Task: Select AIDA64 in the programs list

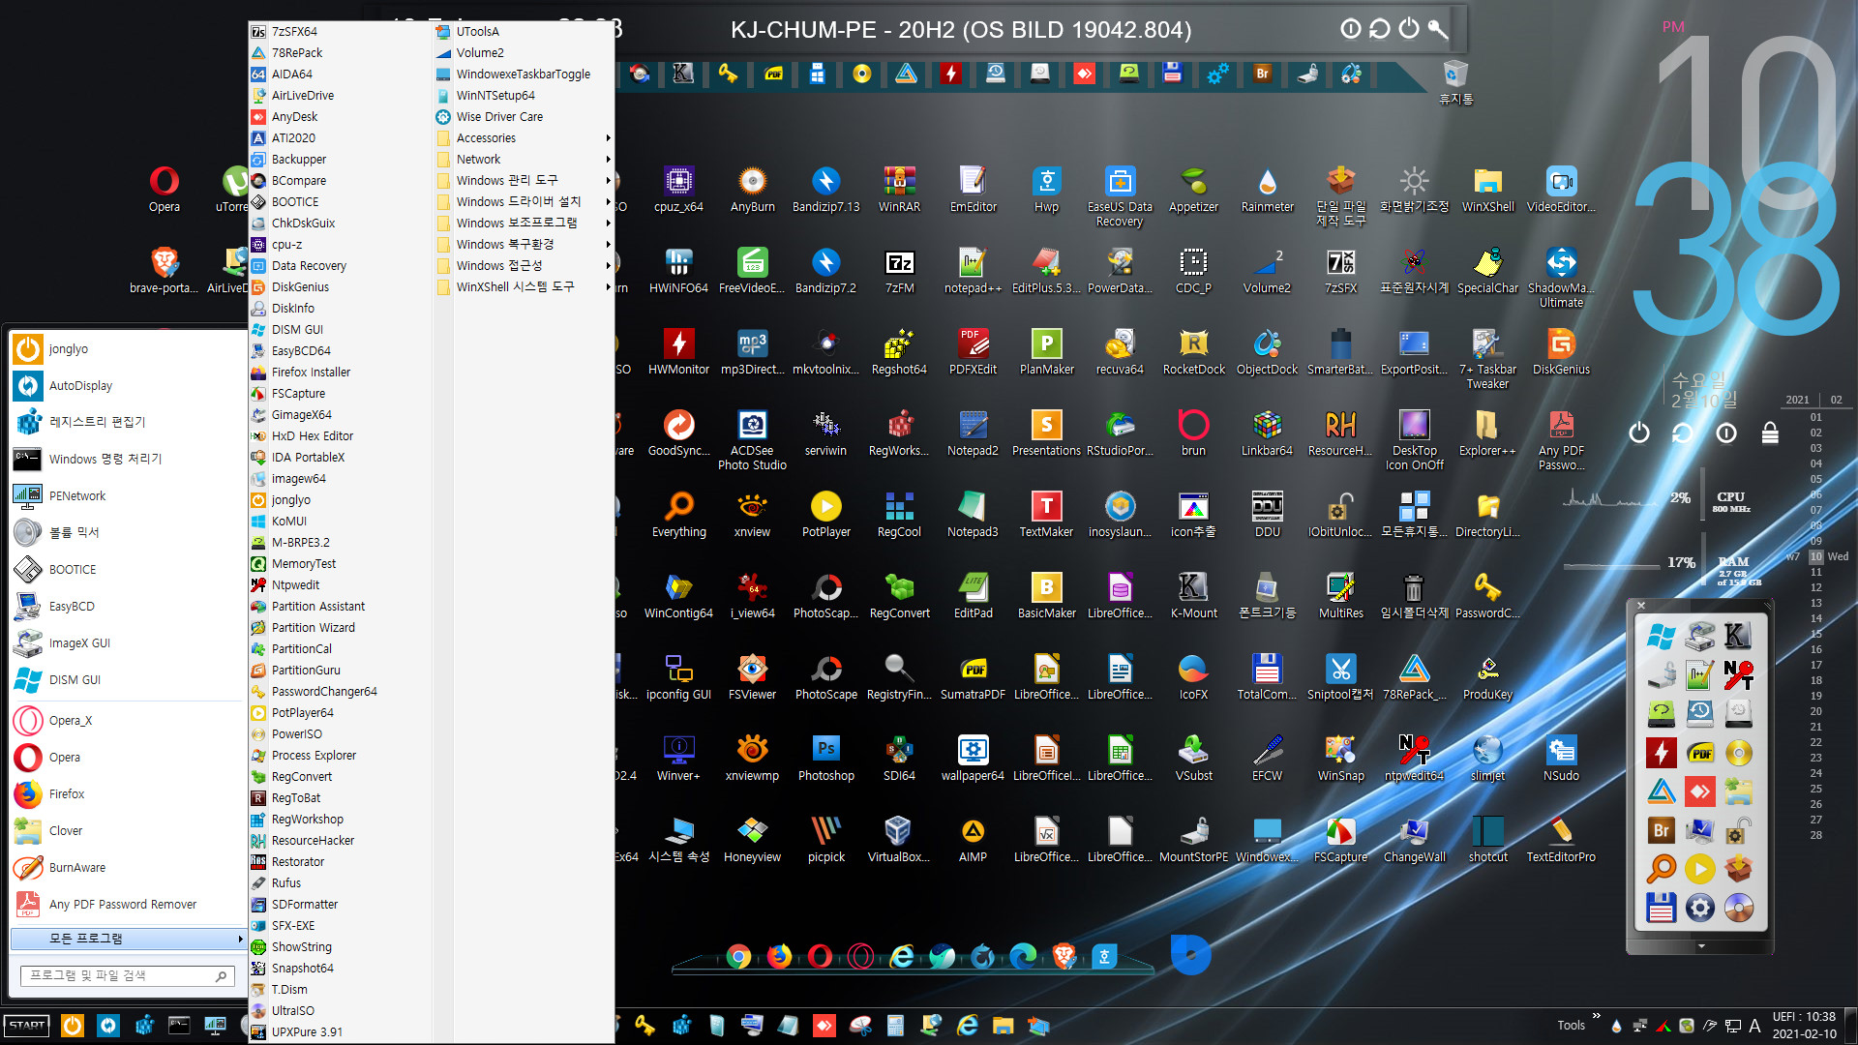Action: (x=340, y=75)
